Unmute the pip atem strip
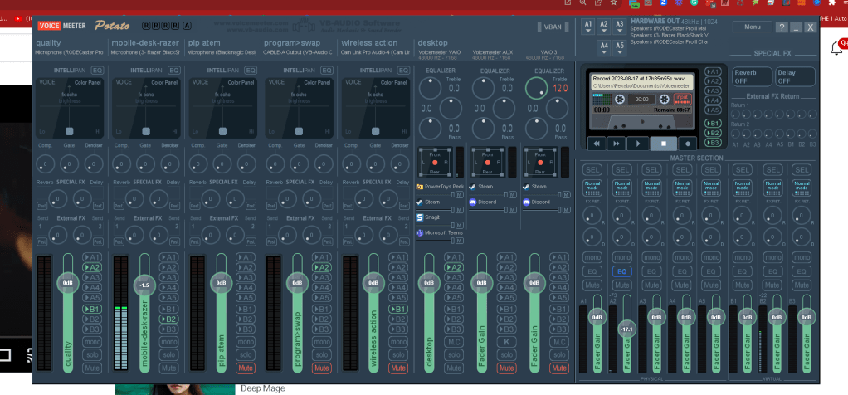Image resolution: width=848 pixels, height=395 pixels. click(245, 368)
